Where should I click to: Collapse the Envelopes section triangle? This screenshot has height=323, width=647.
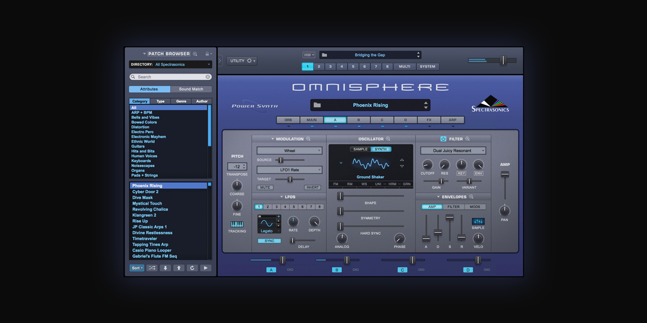(x=438, y=197)
